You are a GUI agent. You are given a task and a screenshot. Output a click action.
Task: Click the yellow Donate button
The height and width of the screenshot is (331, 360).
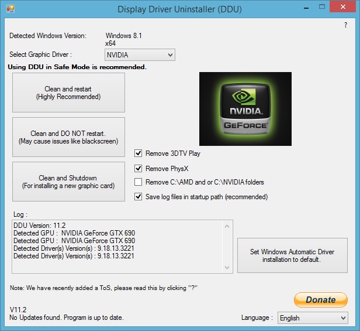click(320, 299)
